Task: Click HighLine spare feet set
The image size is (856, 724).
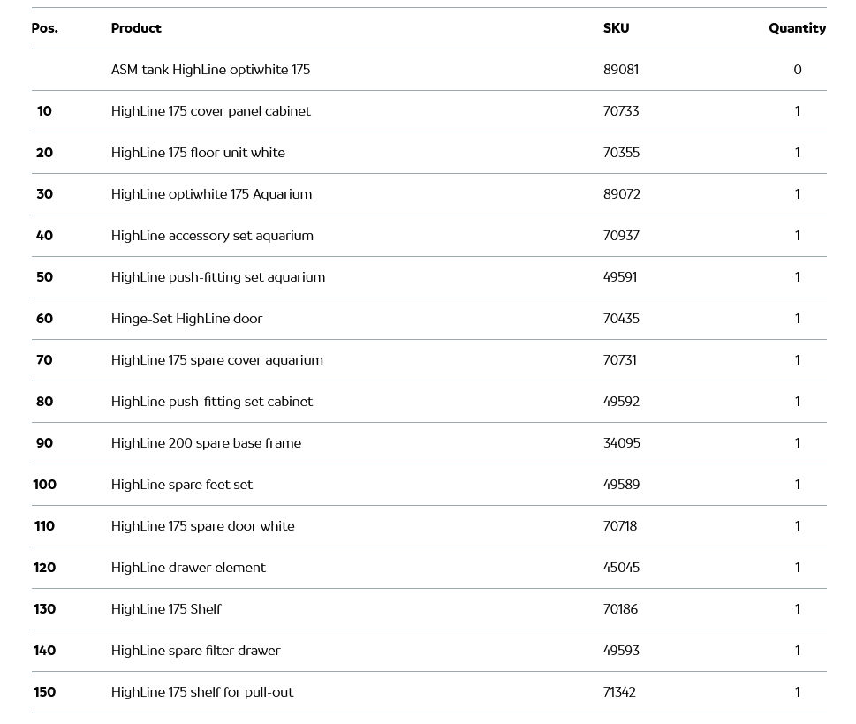Action: pos(181,485)
